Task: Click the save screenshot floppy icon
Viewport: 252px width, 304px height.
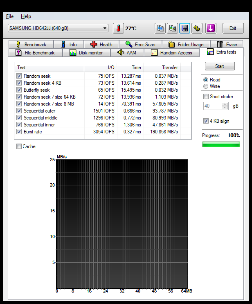Action: pyautogui.click(x=184, y=28)
